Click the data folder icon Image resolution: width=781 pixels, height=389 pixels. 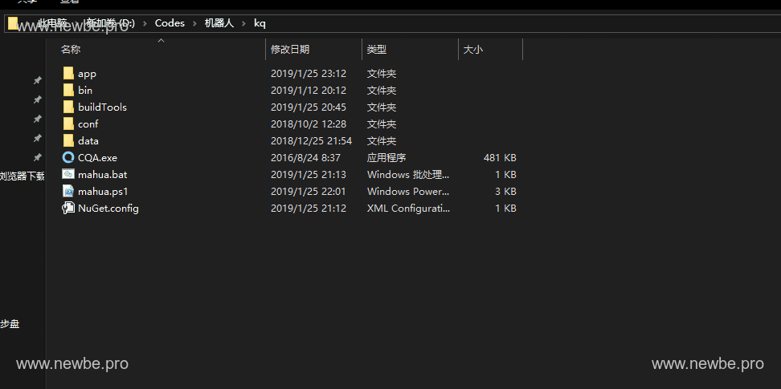pos(68,141)
